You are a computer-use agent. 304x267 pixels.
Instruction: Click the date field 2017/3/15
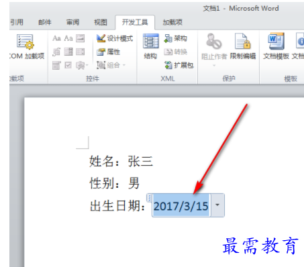point(181,206)
